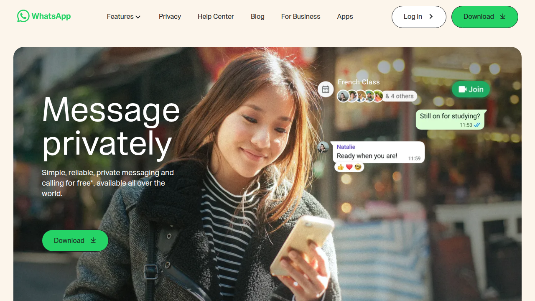Click the WhatsApp logo icon
The width and height of the screenshot is (535, 301).
23,16
